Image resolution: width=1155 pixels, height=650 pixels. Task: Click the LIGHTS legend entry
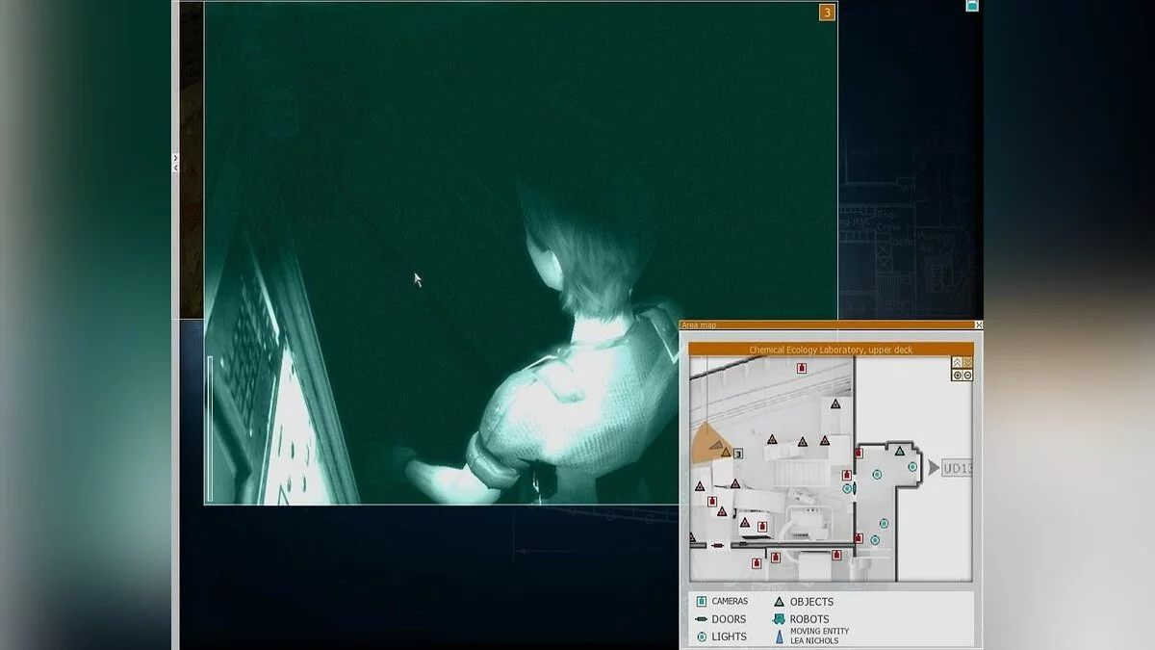click(721, 637)
